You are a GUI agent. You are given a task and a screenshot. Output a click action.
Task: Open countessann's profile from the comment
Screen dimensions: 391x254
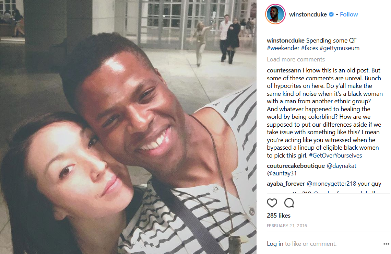tap(284, 70)
